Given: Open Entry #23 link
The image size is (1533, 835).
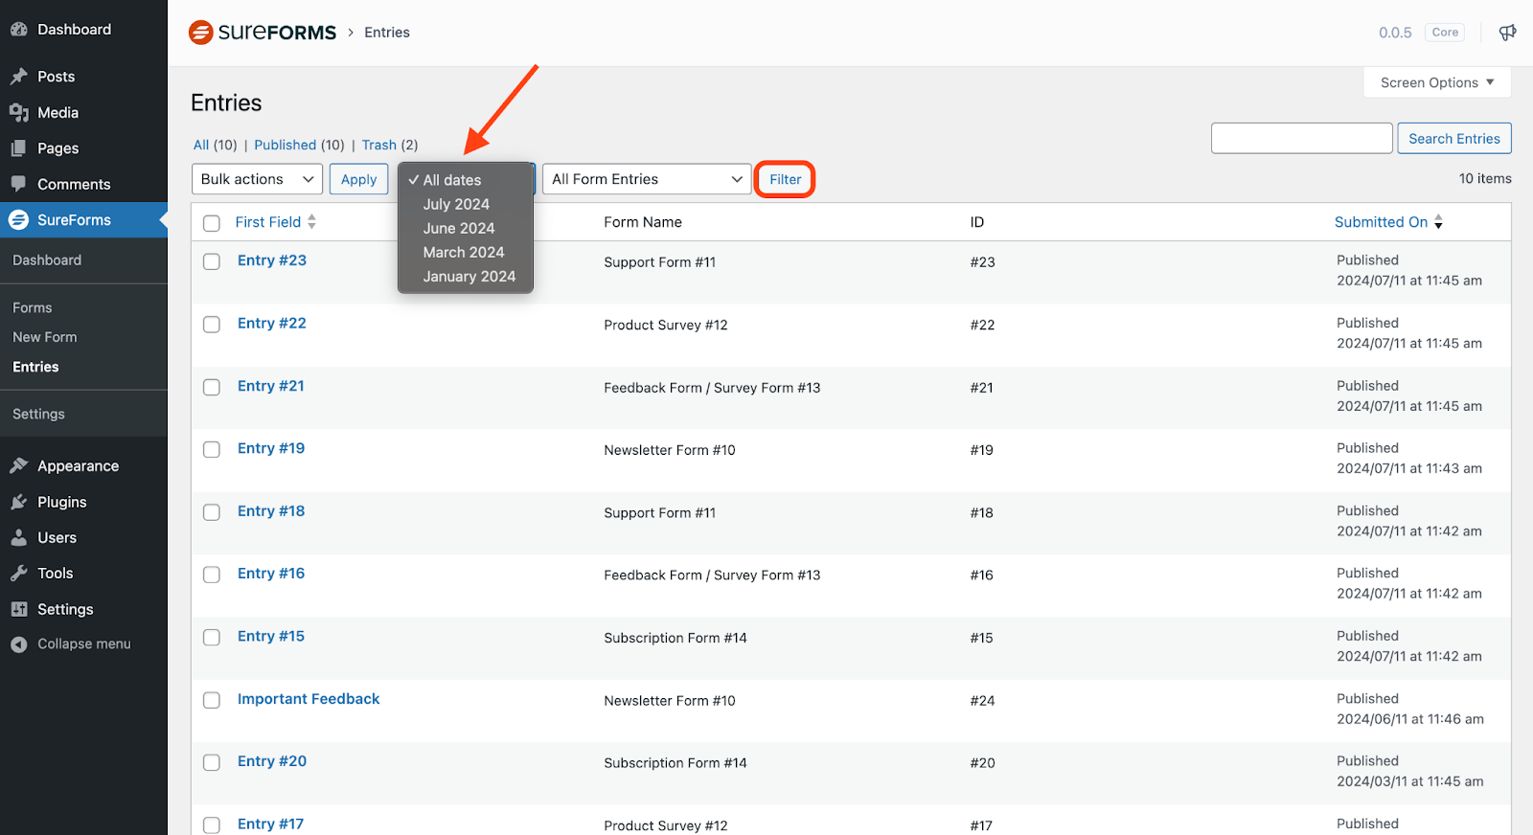Looking at the screenshot, I should pos(272,260).
